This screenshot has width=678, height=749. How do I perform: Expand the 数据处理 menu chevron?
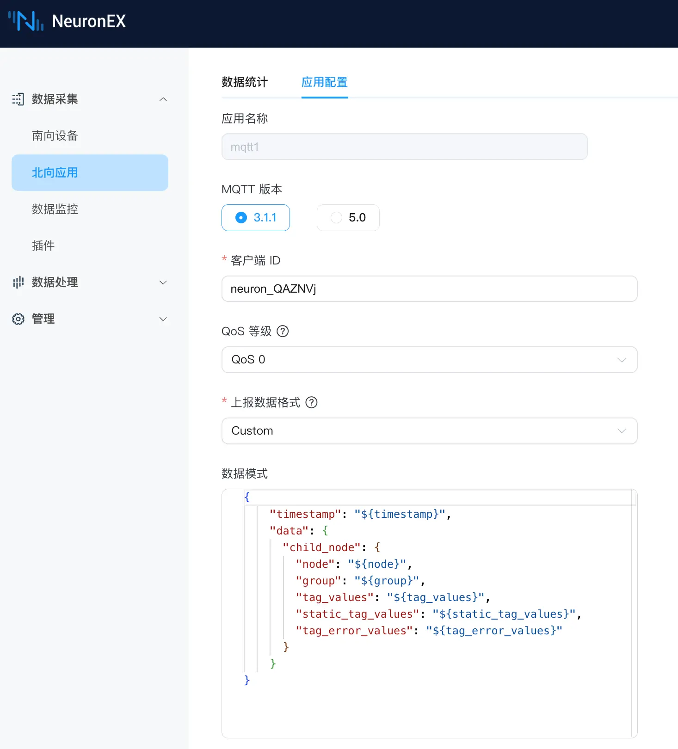tap(163, 282)
